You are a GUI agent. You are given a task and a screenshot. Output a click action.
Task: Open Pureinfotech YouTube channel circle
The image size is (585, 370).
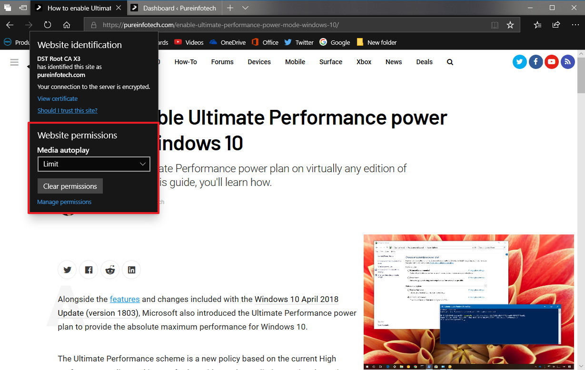(552, 62)
